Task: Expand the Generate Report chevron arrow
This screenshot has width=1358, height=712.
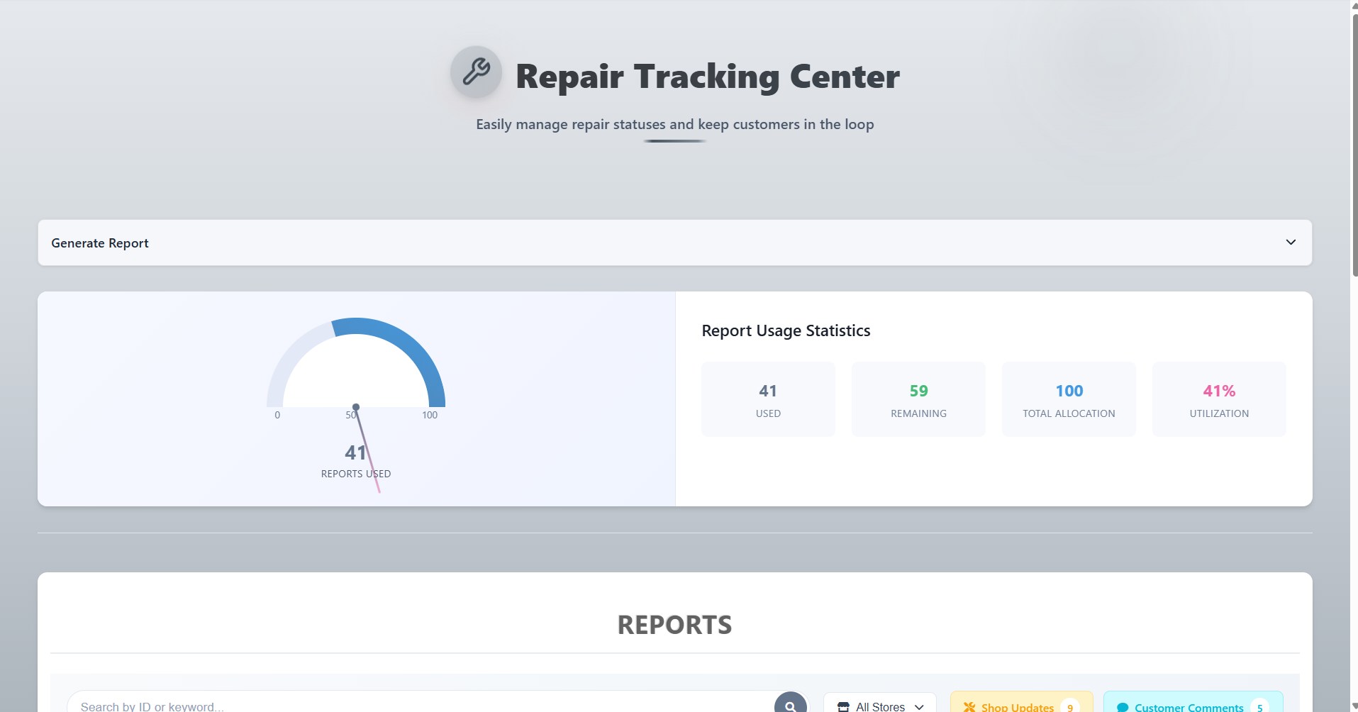Action: click(1291, 243)
